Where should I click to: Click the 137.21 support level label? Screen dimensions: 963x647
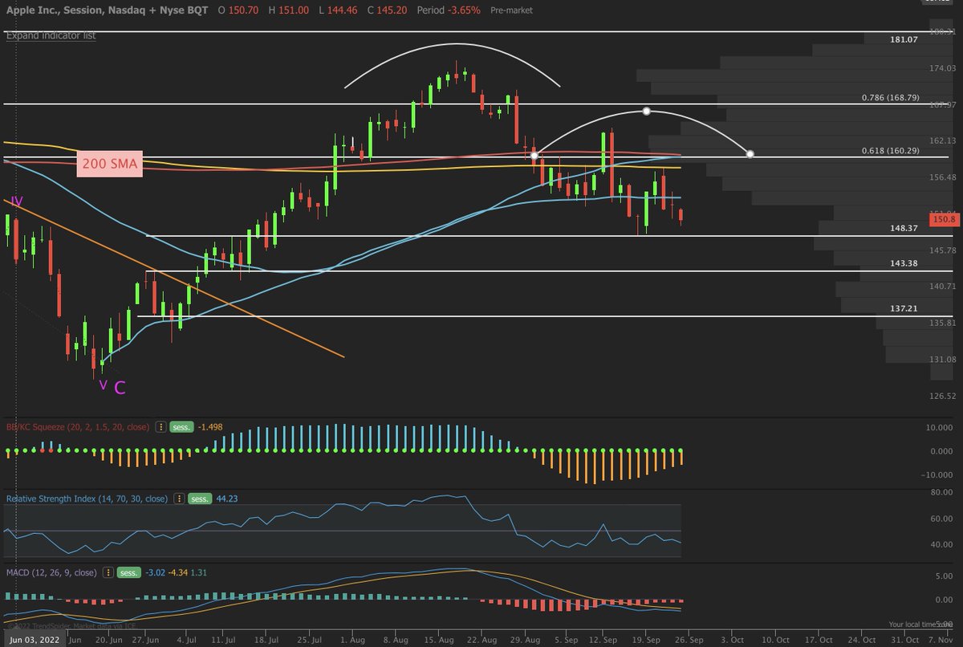904,308
